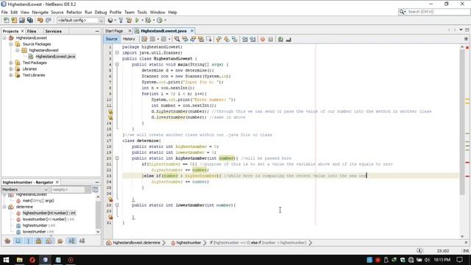The width and height of the screenshot is (471, 265).
Task: Toggle Highlight Search editor icon
Action: tap(201, 39)
